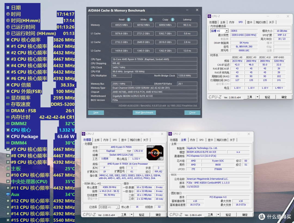Image resolution: width=294 pixels, height=223 pixels.
Task: Click the Memory Latency value 98.5 ns
Action: [187, 25]
